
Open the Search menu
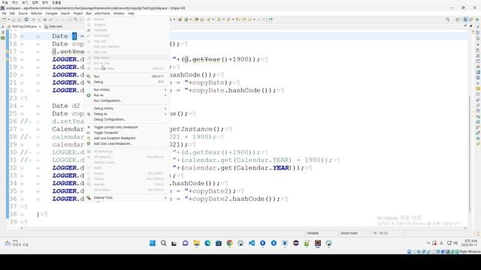(x=65, y=13)
